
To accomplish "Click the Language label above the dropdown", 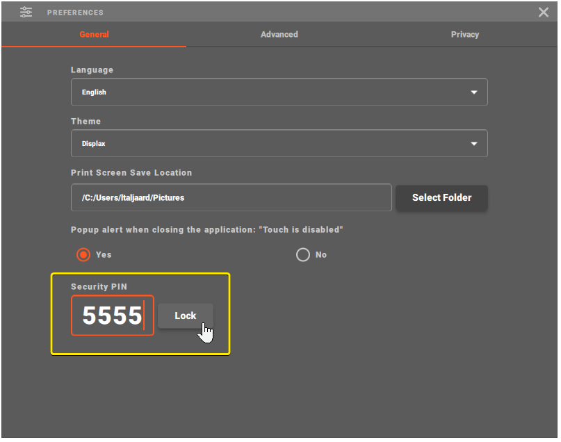I will click(x=92, y=70).
